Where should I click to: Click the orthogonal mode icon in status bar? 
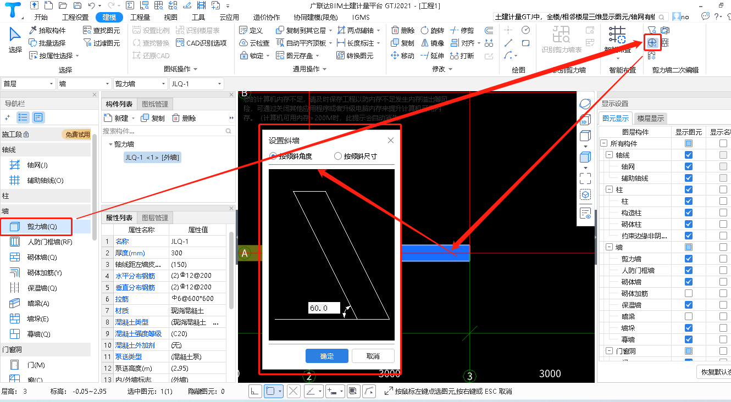click(x=255, y=391)
